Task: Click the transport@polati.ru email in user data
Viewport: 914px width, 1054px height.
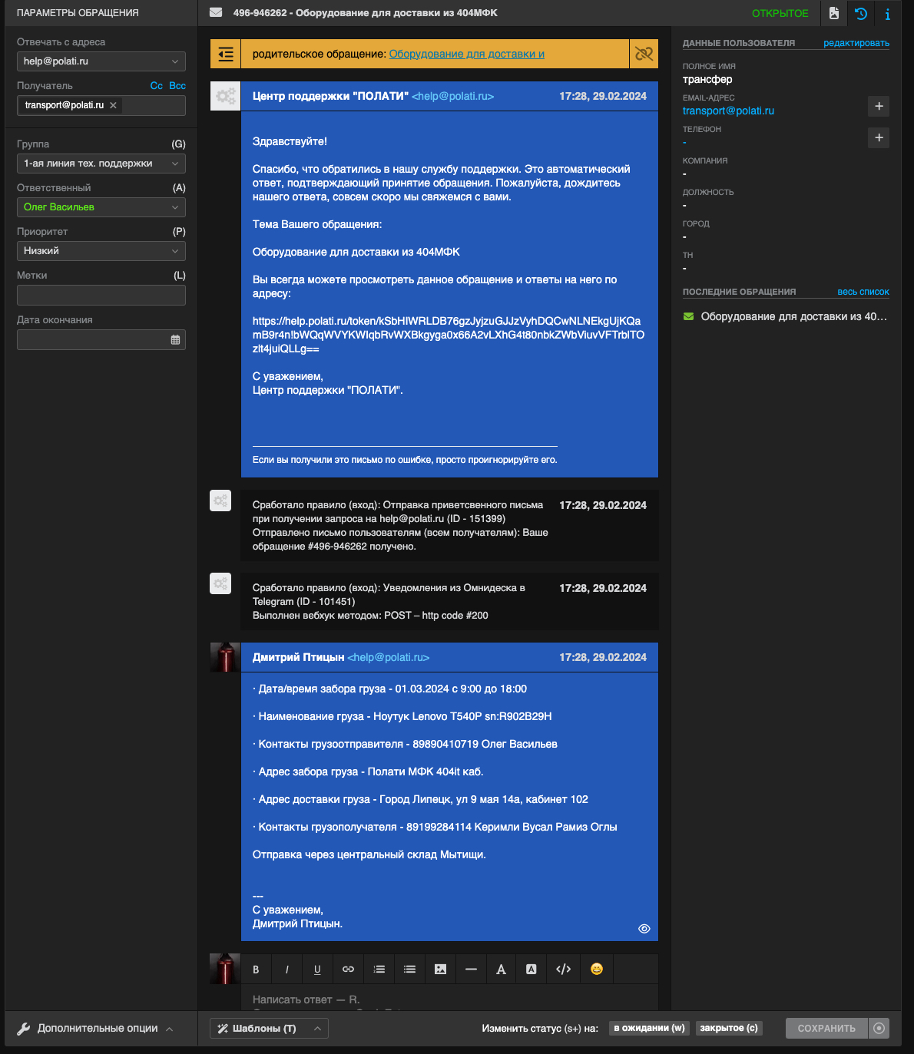Action: [728, 111]
